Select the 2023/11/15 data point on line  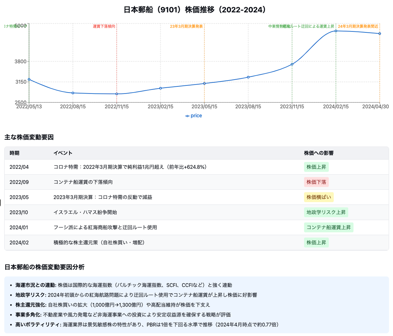(292, 64)
